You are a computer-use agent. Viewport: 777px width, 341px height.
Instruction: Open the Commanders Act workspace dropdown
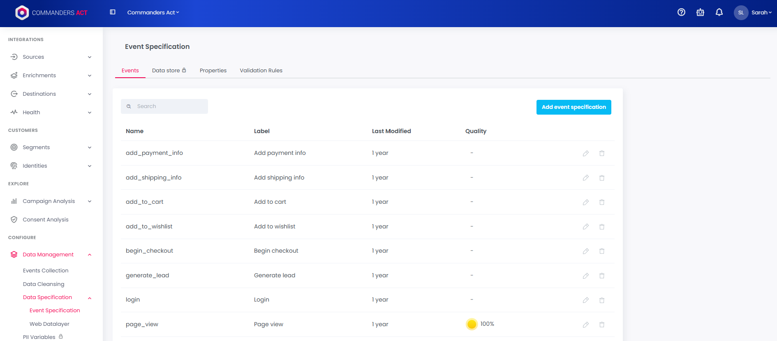pyautogui.click(x=153, y=13)
